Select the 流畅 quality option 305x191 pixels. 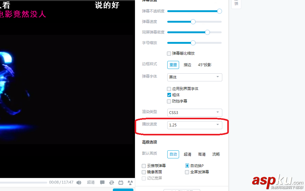pos(216,154)
